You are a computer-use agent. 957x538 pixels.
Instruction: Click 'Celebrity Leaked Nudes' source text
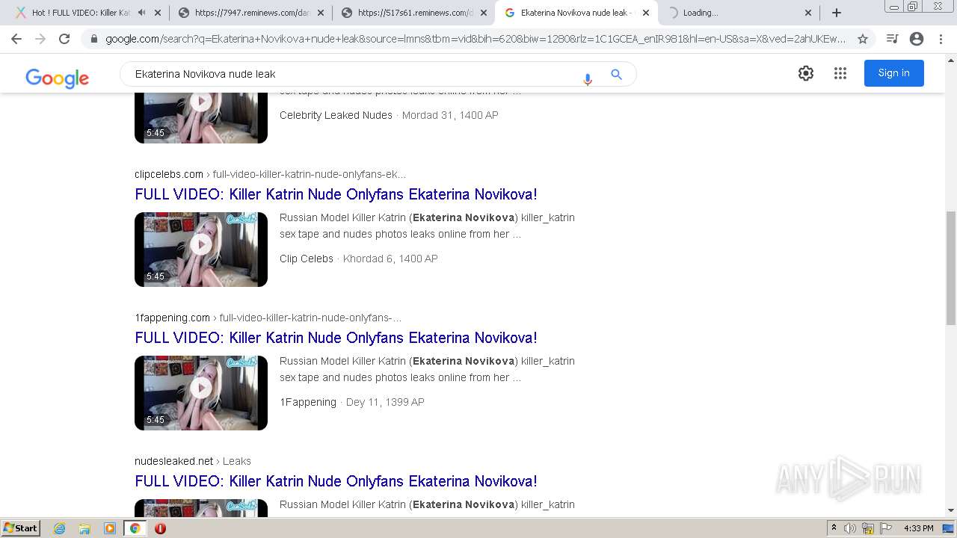click(x=336, y=115)
